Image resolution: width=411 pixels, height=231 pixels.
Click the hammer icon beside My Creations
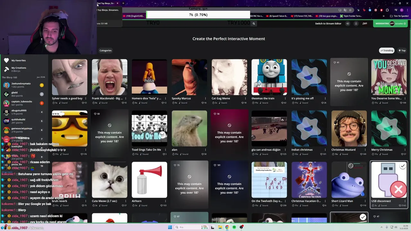tap(6, 69)
